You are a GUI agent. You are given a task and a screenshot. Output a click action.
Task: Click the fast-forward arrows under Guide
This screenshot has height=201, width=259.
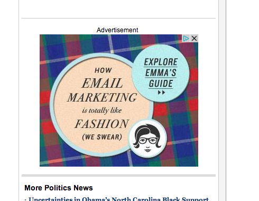coord(161,93)
